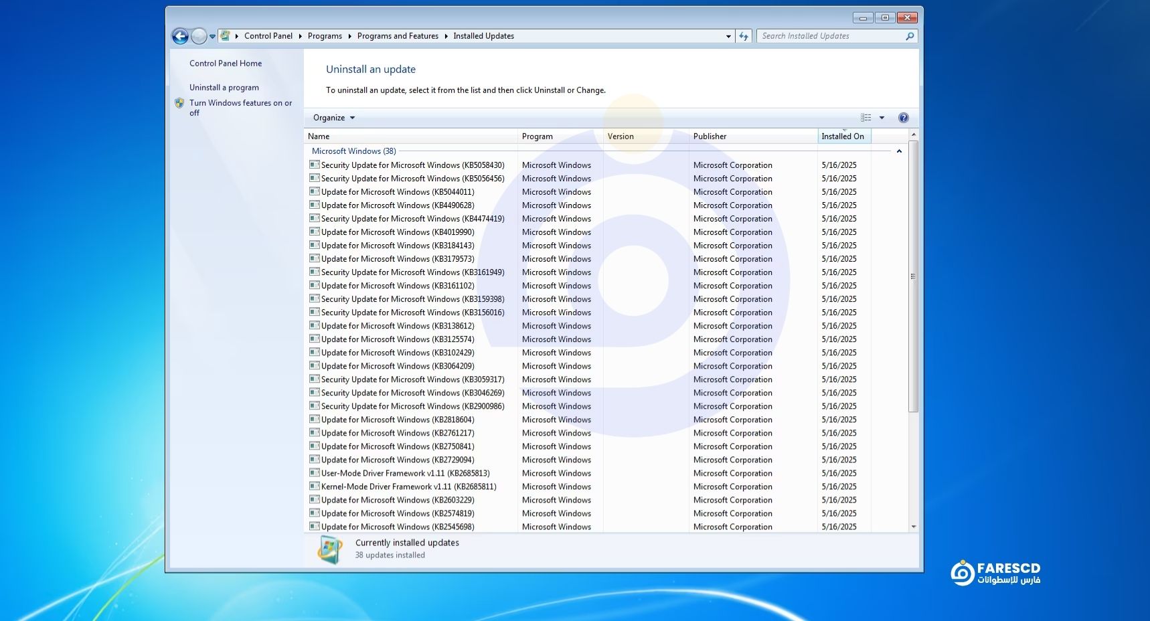Select Installed Updates breadcrumb
This screenshot has height=621, width=1150.
483,36
